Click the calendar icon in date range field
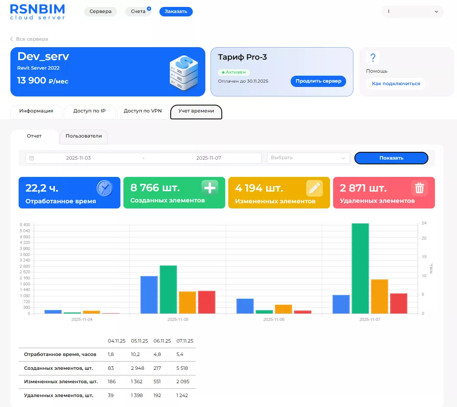The width and height of the screenshot is (457, 407). (32, 158)
